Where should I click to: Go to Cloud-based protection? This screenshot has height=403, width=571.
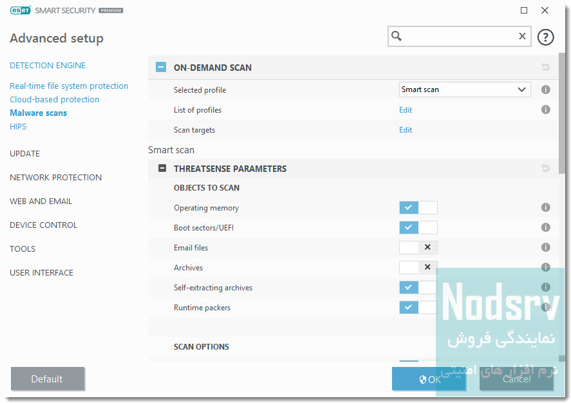(54, 99)
